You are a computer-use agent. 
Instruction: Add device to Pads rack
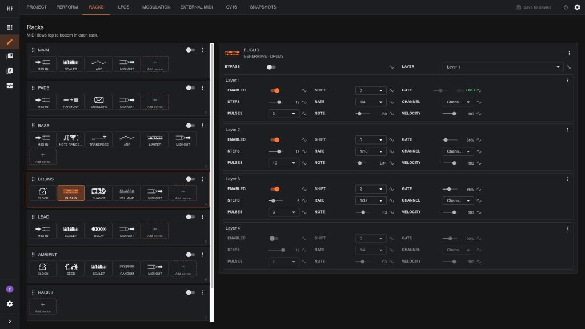tap(155, 102)
